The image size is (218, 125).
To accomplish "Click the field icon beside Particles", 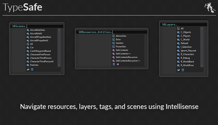I will pos(28,65).
